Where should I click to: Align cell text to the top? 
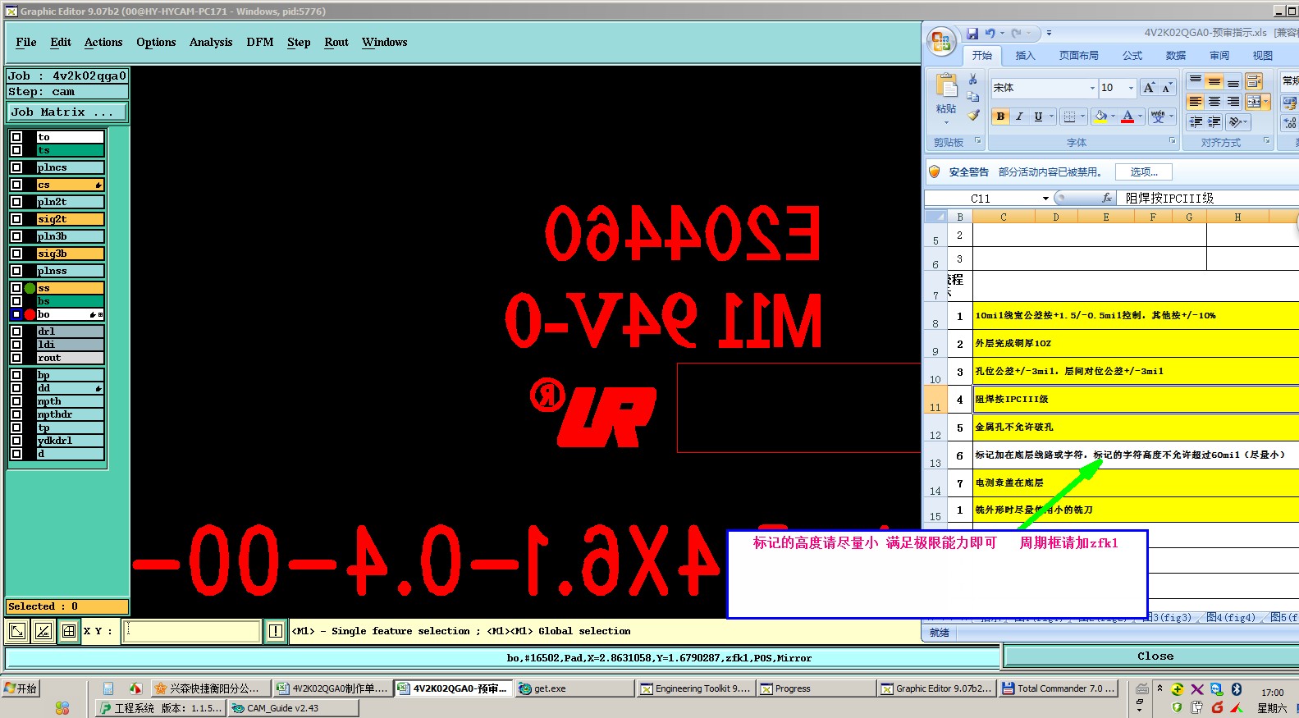coord(1196,80)
